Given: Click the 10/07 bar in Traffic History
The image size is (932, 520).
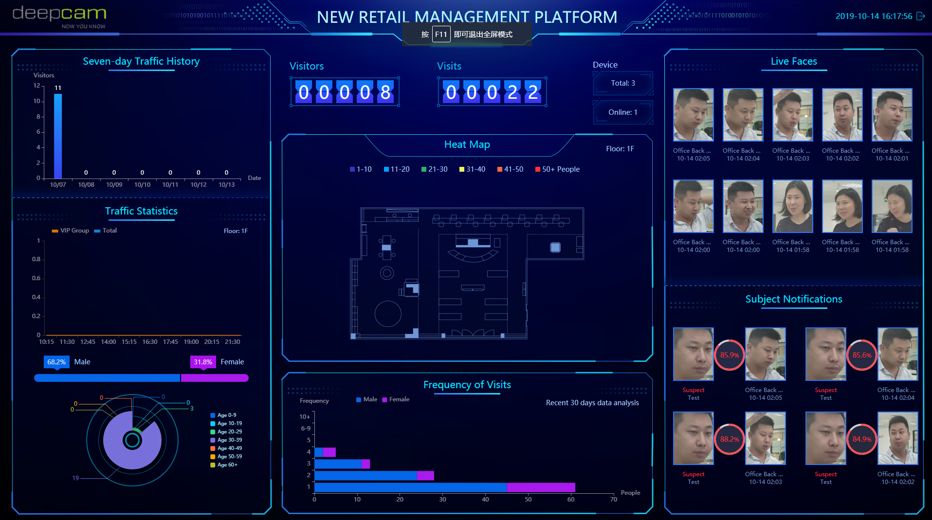Looking at the screenshot, I should click(58, 136).
